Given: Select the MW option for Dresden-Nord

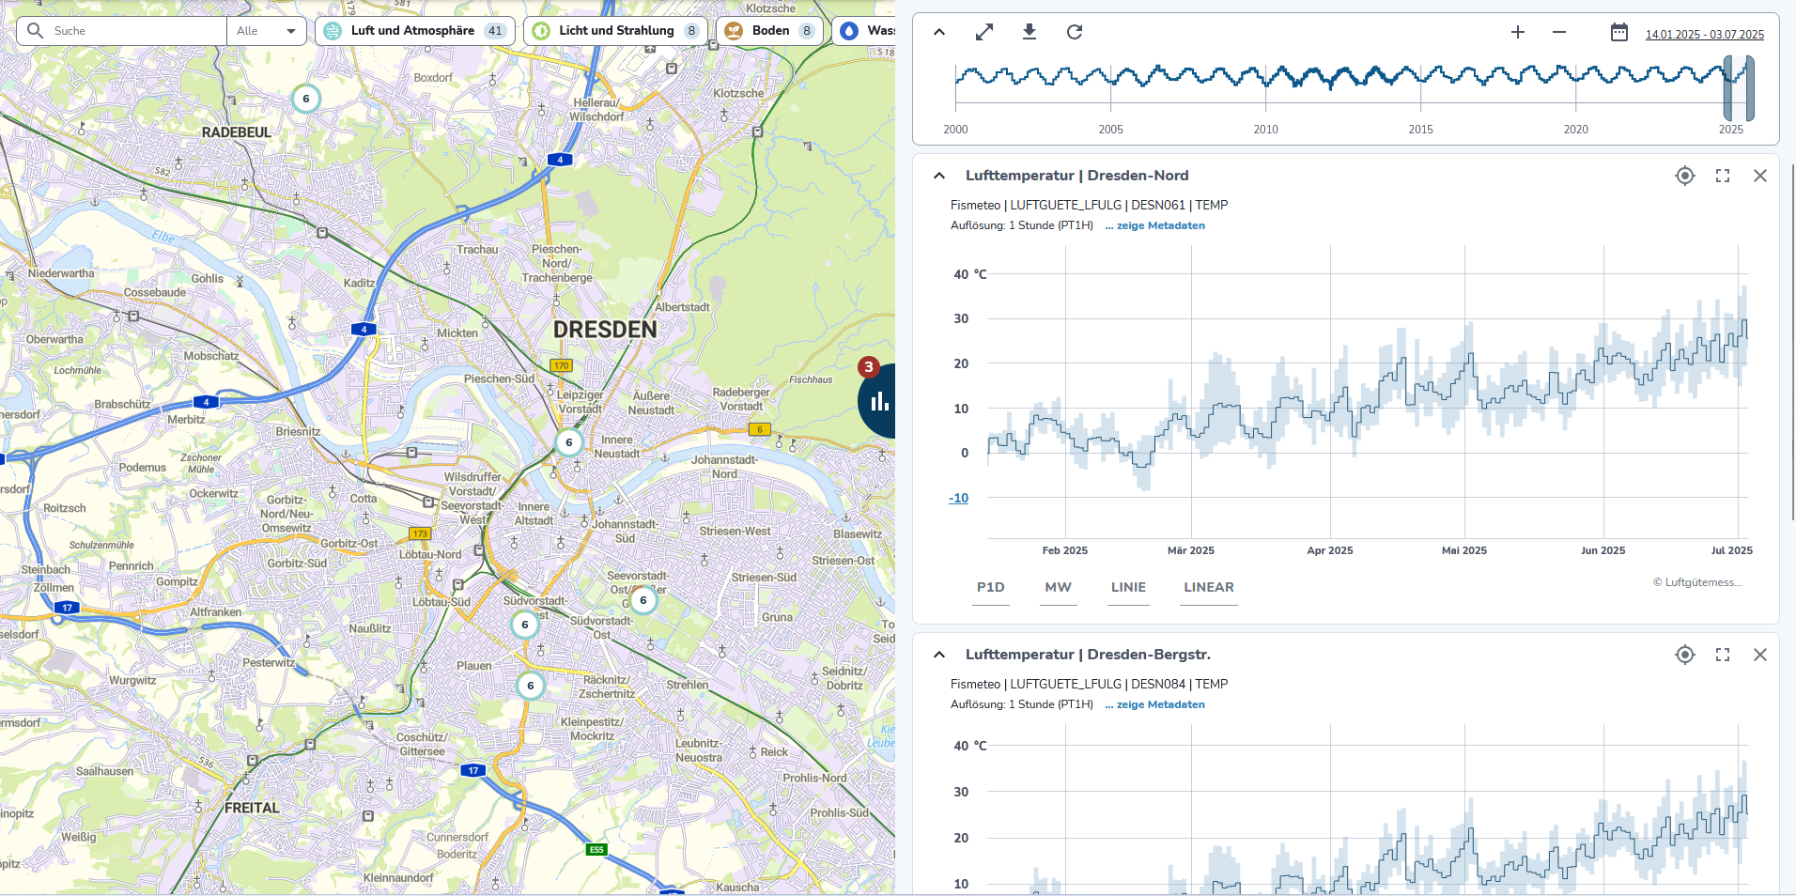Looking at the screenshot, I should tap(1059, 588).
